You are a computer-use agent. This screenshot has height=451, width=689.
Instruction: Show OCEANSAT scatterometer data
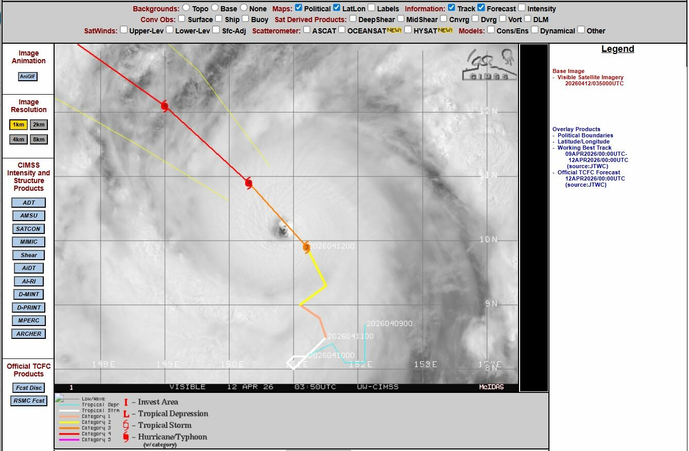point(341,30)
